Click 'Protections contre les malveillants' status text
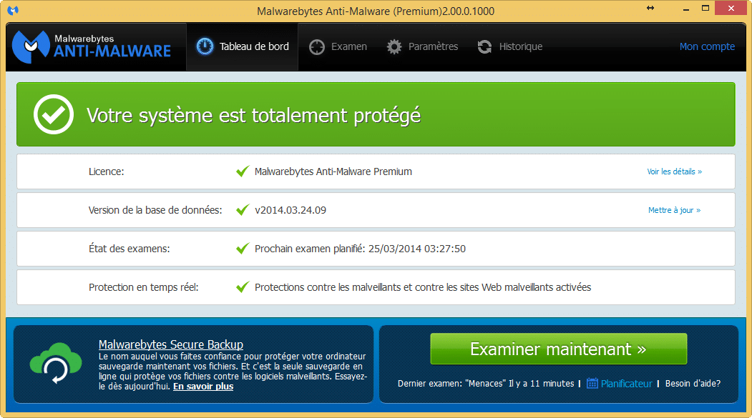 point(423,287)
